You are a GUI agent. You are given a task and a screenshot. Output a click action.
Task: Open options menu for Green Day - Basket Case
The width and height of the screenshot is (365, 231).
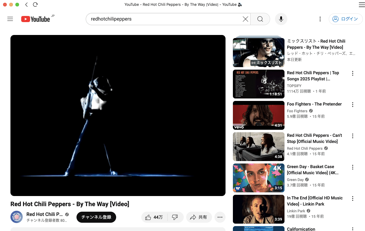tap(352, 167)
